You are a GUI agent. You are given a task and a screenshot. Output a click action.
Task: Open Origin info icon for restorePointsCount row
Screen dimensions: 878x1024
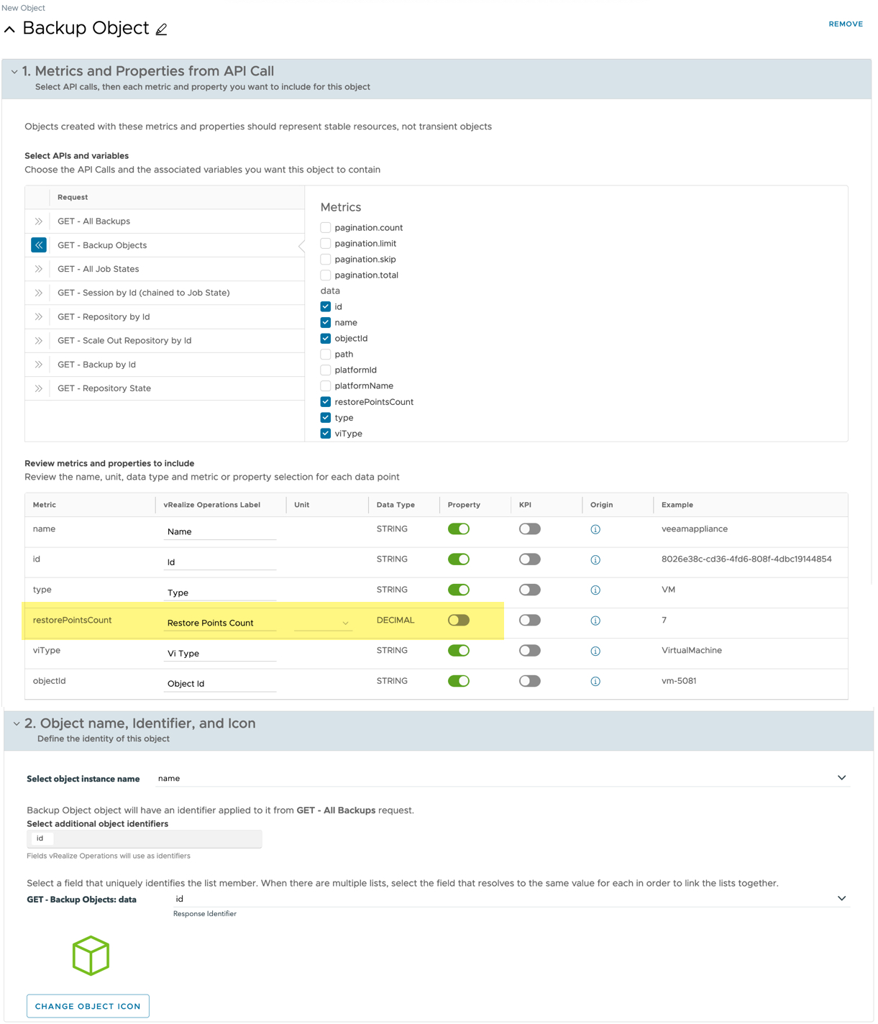click(x=595, y=621)
